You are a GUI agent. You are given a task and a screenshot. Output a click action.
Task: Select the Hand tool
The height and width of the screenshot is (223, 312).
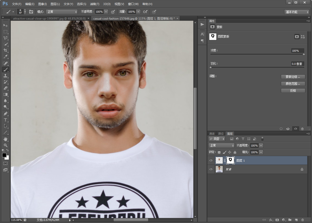point(5,139)
